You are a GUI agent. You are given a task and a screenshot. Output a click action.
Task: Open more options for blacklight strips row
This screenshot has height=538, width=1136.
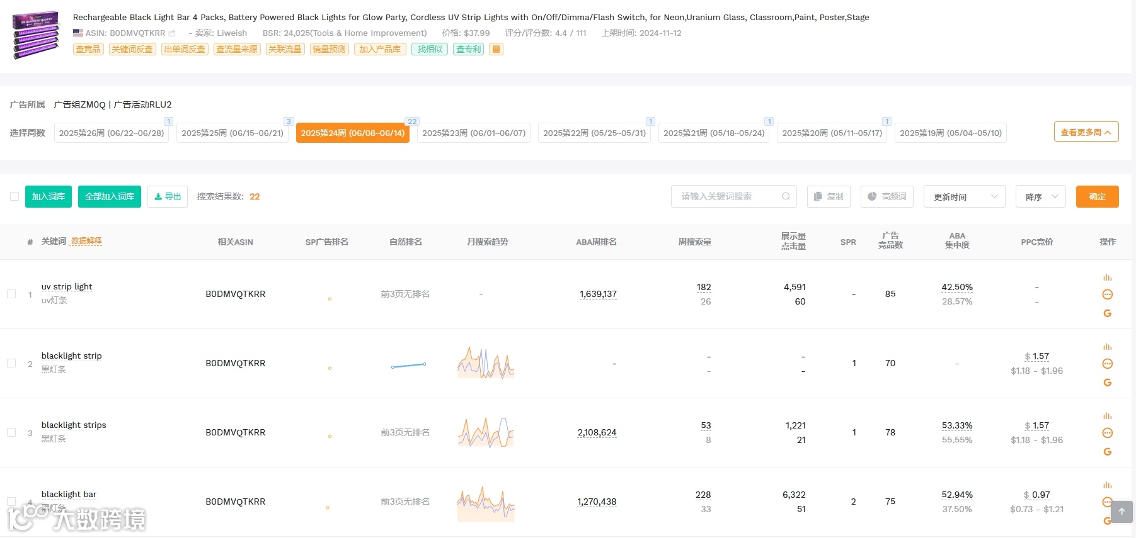[x=1107, y=433]
